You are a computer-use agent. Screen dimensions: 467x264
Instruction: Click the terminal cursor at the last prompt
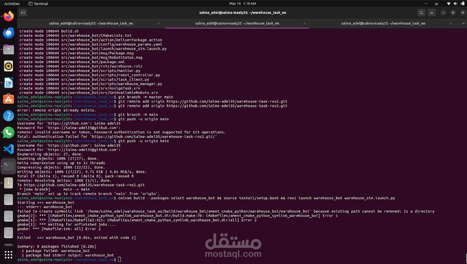119,260
